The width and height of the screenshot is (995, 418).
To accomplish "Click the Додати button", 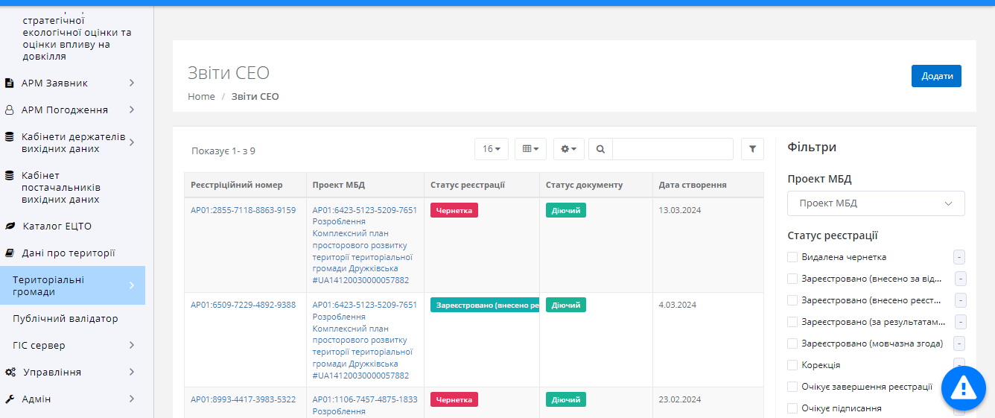I will pyautogui.click(x=936, y=76).
